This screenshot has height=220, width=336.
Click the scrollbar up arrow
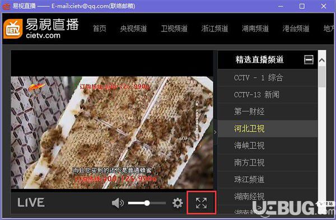[321, 60]
